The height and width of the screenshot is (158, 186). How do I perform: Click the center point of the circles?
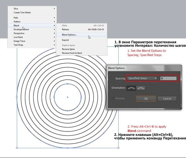pyautogui.click(x=68, y=97)
